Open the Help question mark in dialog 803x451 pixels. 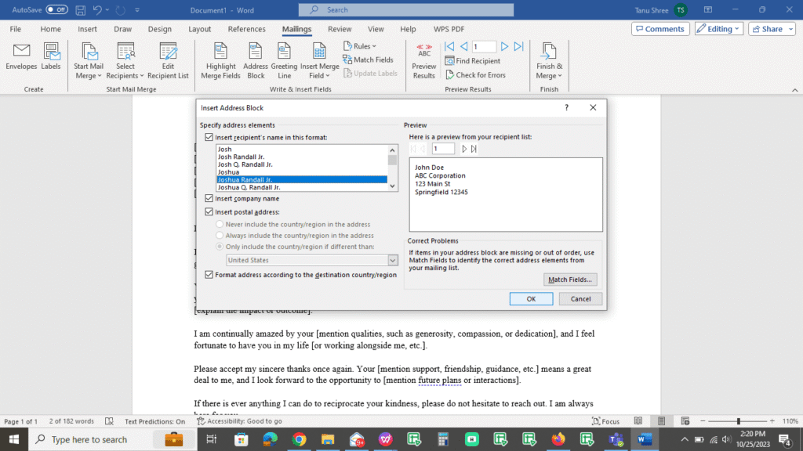(x=566, y=107)
